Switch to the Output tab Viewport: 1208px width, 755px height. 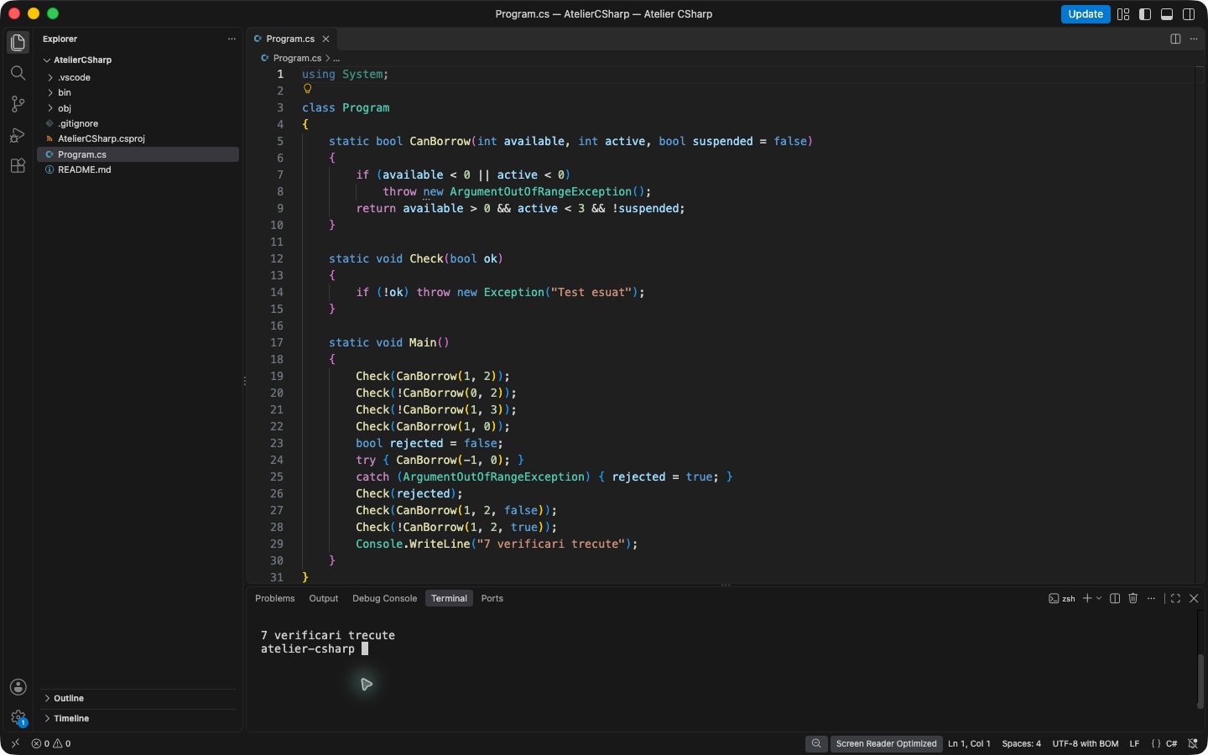324,598
